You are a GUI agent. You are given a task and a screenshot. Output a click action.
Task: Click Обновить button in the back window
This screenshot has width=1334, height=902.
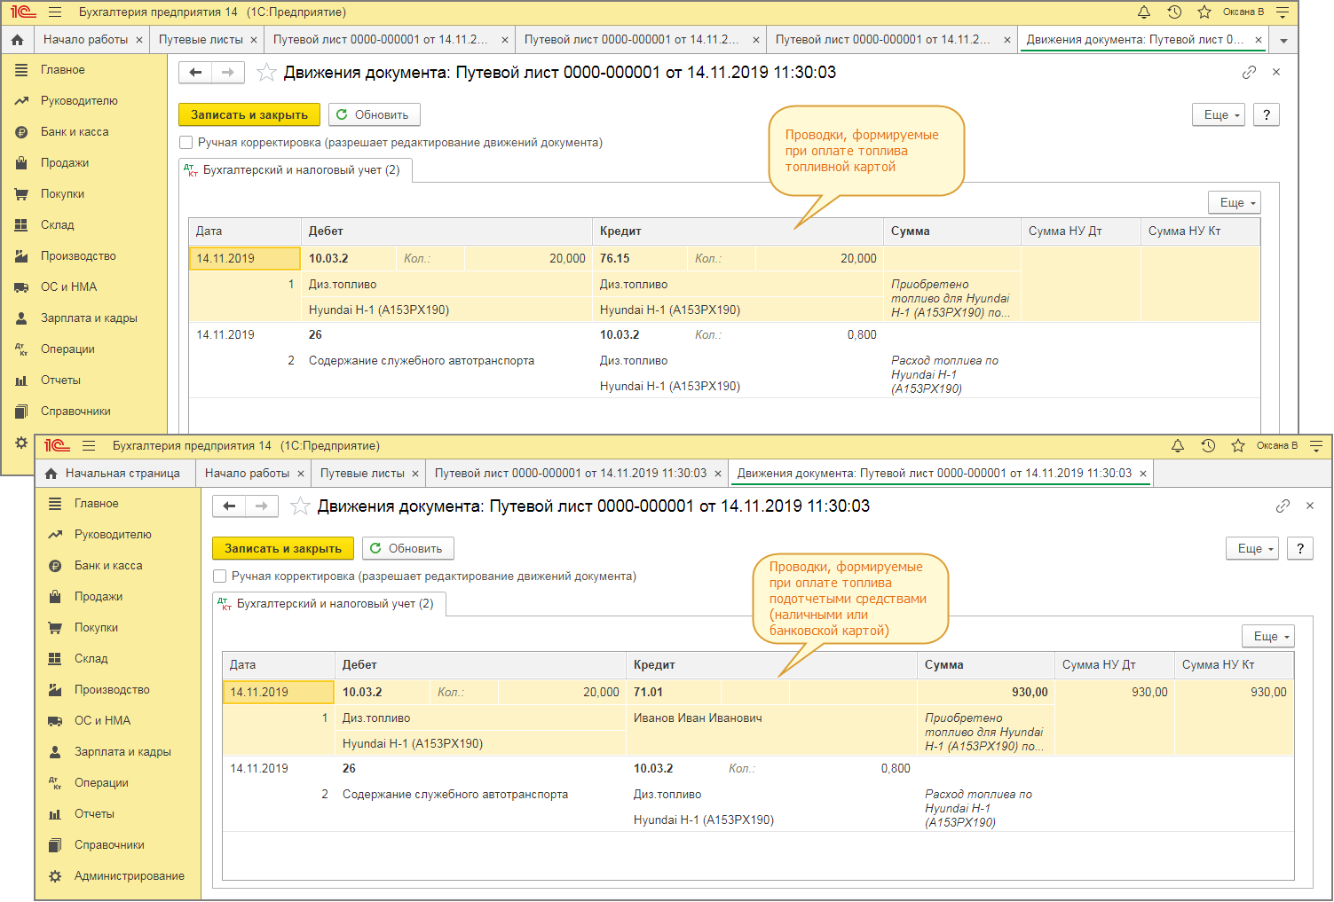click(x=375, y=114)
